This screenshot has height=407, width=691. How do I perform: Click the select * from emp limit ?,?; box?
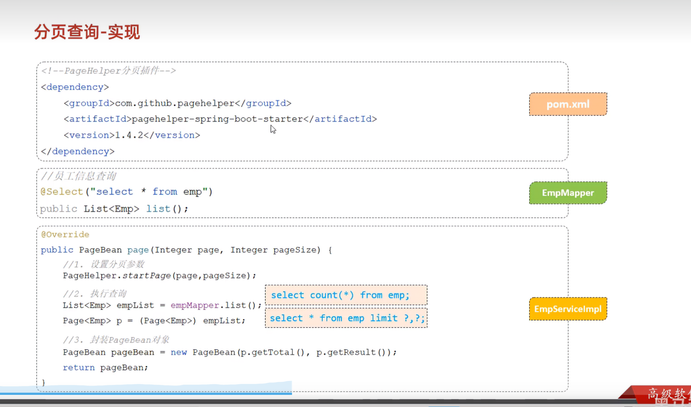pos(346,318)
